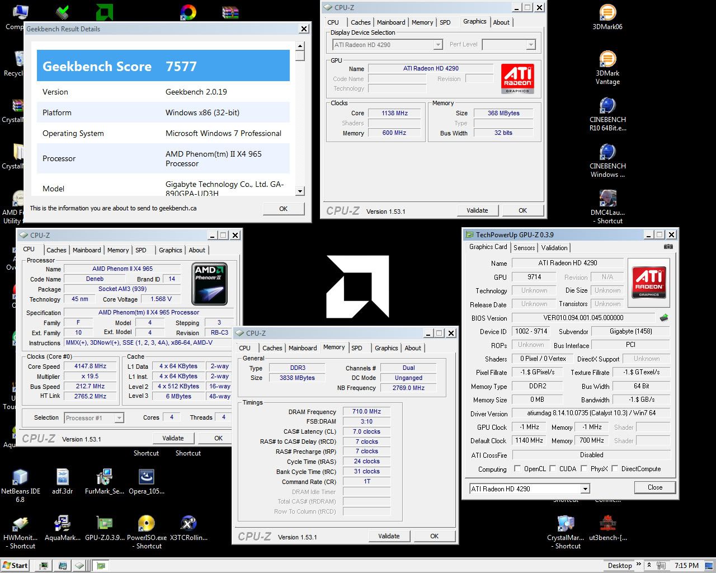Open the 3DMark06 desktop shortcut

coord(607,13)
